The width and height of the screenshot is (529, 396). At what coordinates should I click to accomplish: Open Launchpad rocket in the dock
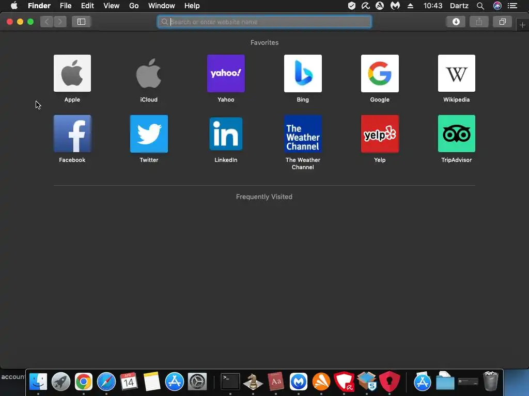tap(61, 382)
